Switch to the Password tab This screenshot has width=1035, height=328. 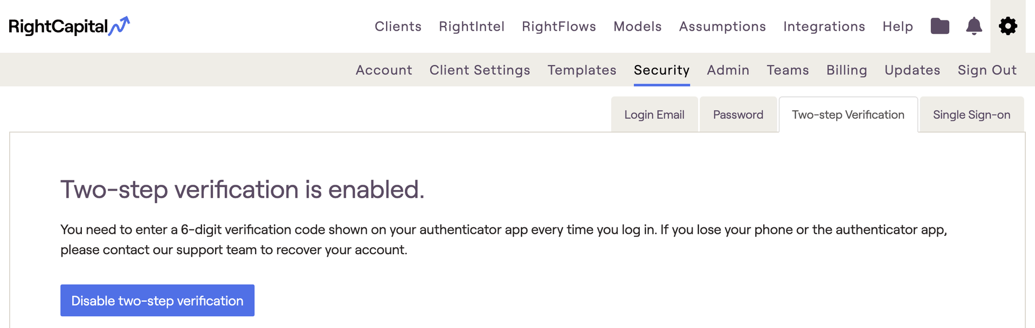pos(738,115)
